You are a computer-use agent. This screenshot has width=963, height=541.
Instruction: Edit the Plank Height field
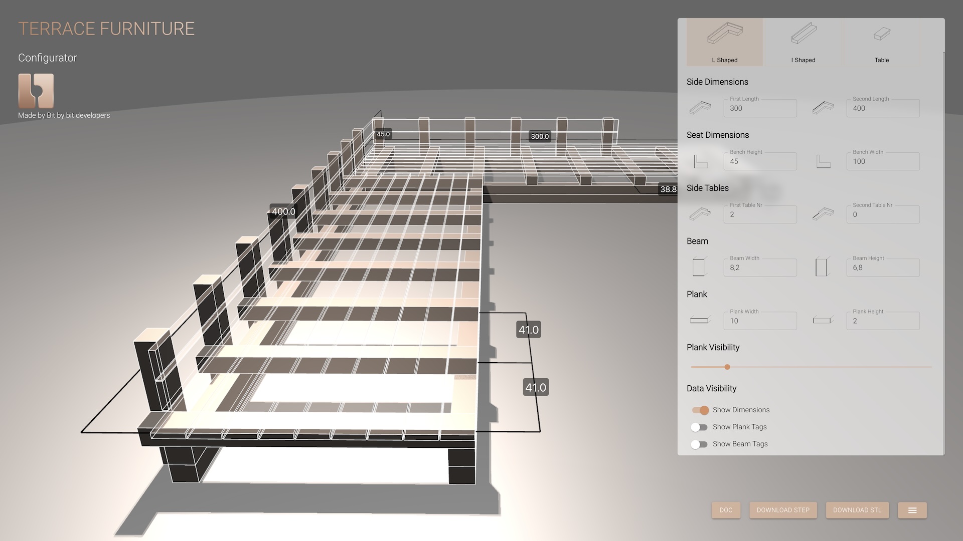pyautogui.click(x=883, y=321)
